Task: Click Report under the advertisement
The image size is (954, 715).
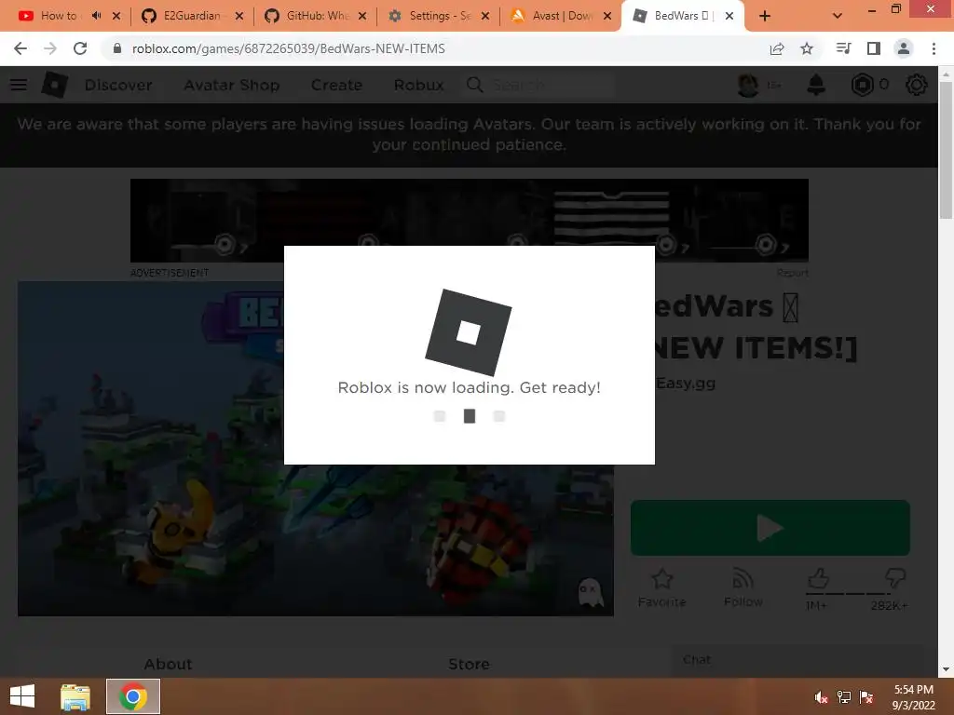Action: pos(793,273)
